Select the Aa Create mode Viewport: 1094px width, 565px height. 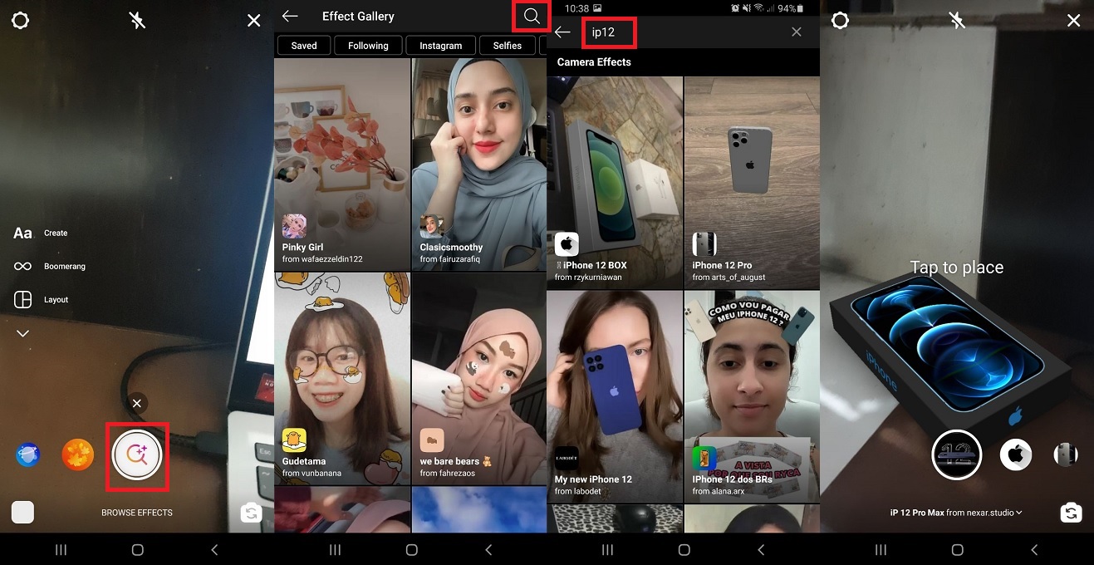[x=40, y=233]
